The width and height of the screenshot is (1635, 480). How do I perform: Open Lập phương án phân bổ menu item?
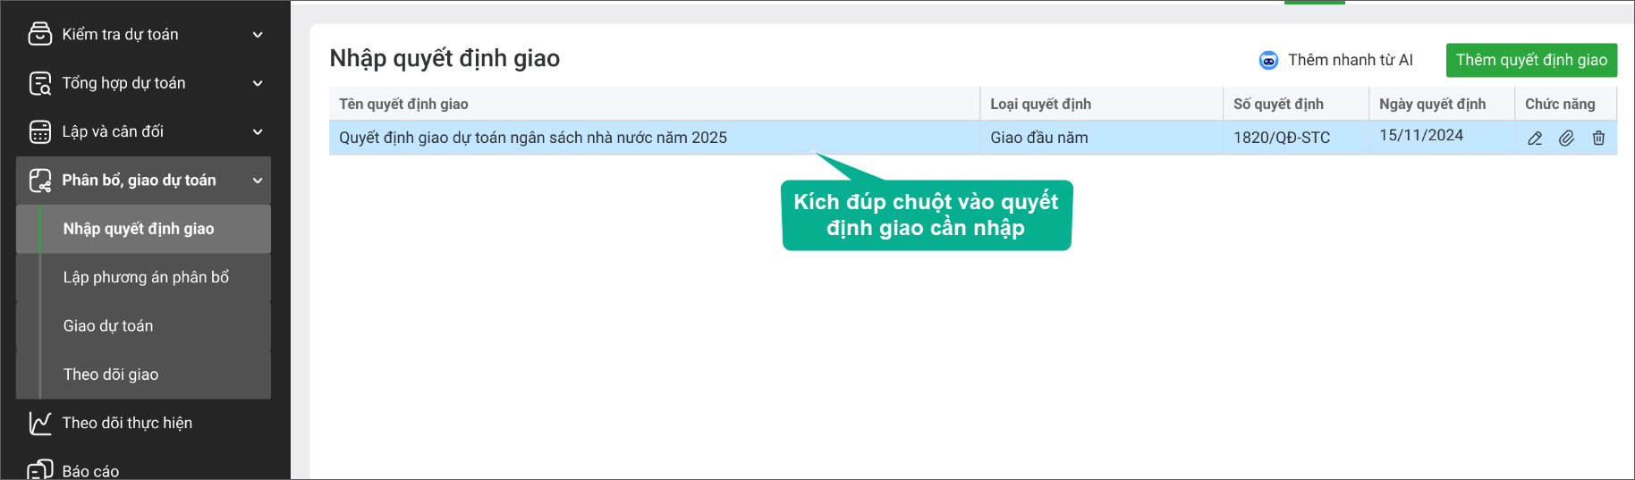(x=146, y=277)
